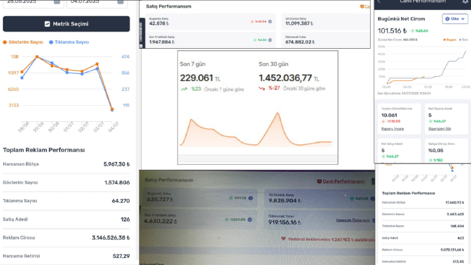Click the Vadenizi beklemeden 1.267.103 ₺ notice
Image resolution: width=471 pixels, height=265 pixels.
click(x=331, y=239)
